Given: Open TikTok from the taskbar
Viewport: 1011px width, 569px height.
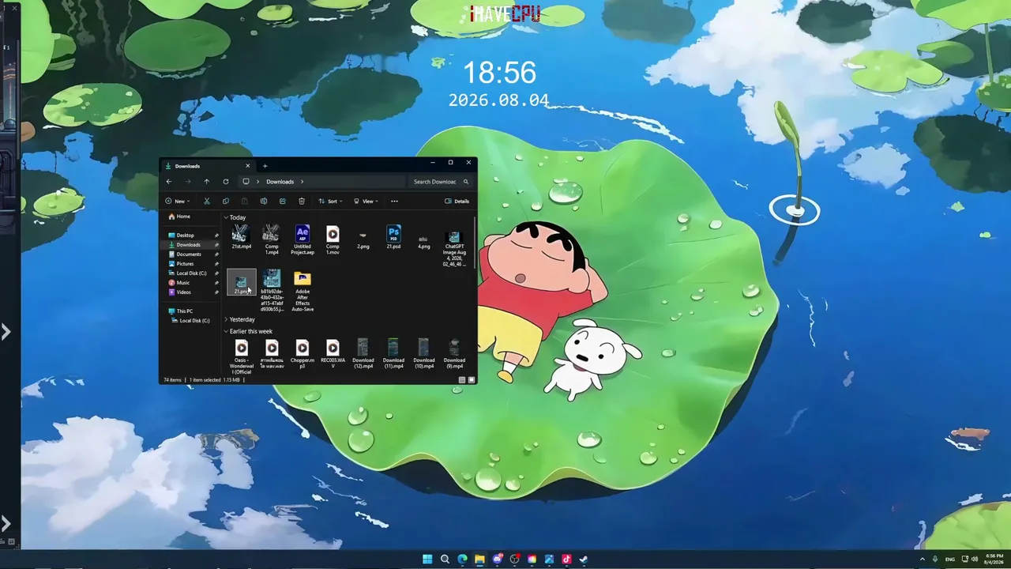Looking at the screenshot, I should (x=566, y=560).
